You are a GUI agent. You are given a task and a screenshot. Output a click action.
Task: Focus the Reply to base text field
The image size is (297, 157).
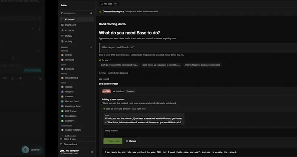[200, 132]
